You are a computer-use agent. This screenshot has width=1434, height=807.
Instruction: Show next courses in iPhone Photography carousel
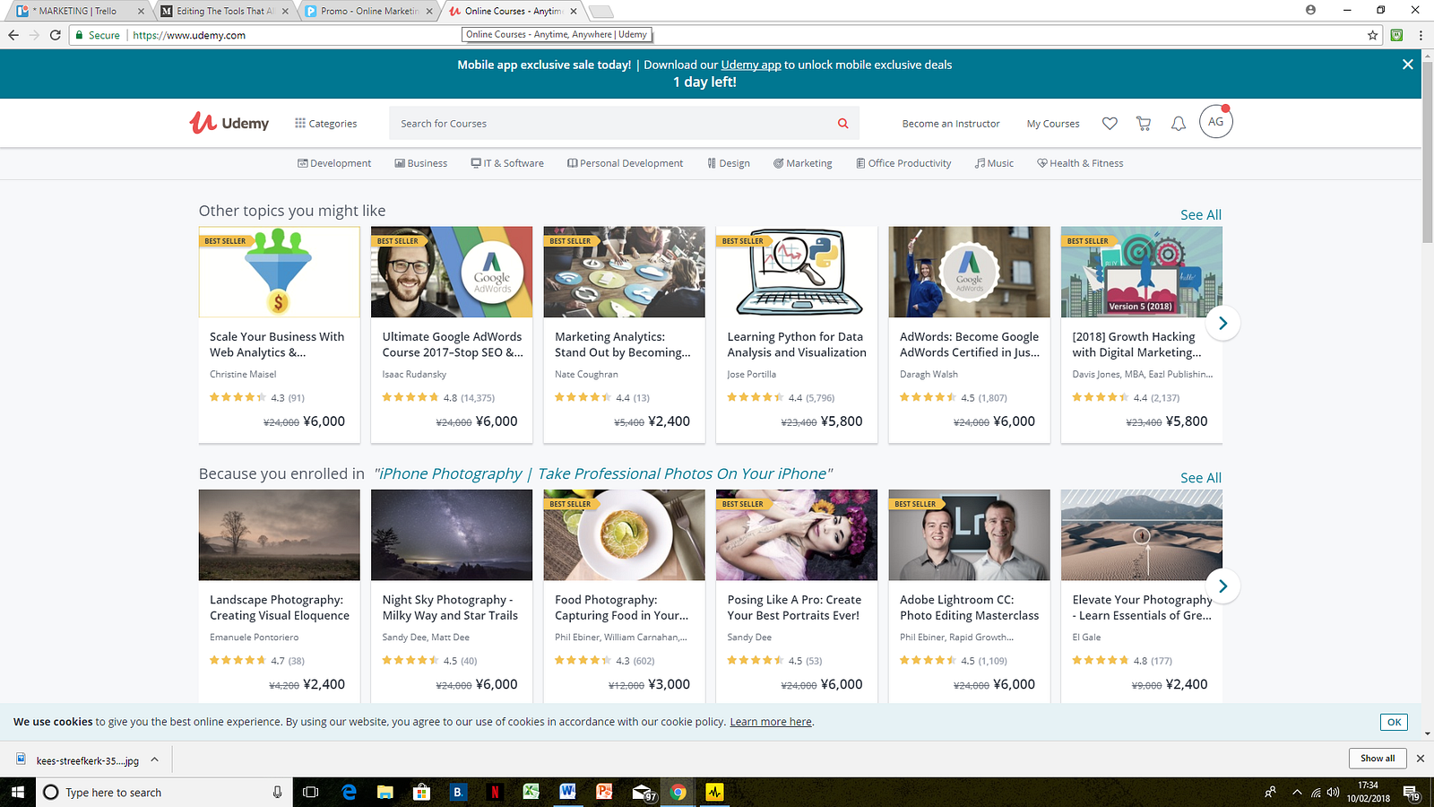click(x=1222, y=586)
